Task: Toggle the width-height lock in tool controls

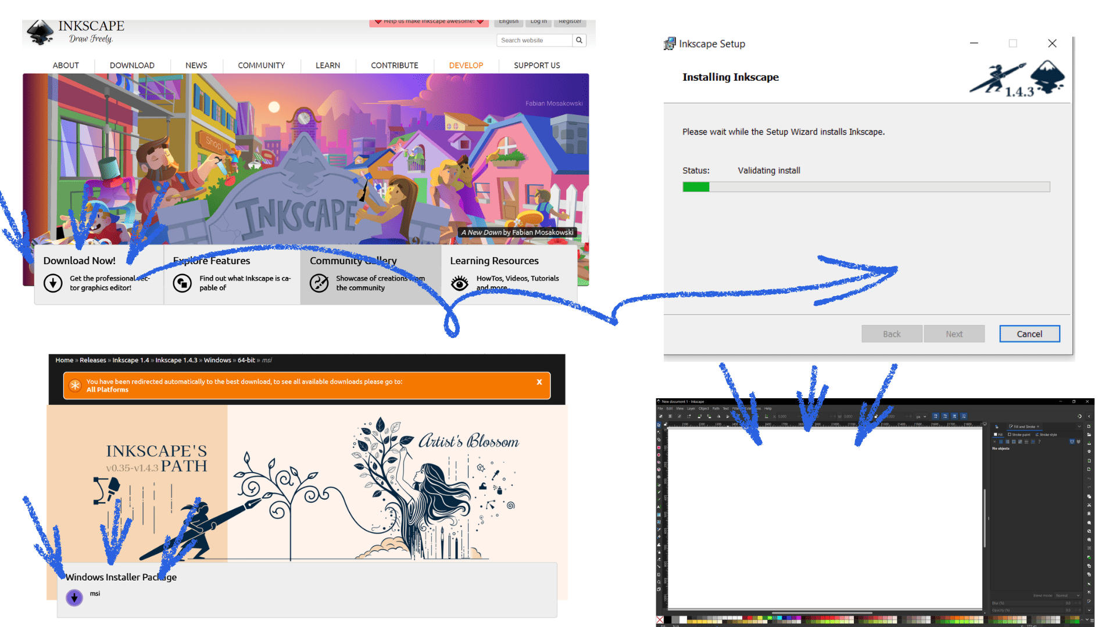Action: point(875,416)
